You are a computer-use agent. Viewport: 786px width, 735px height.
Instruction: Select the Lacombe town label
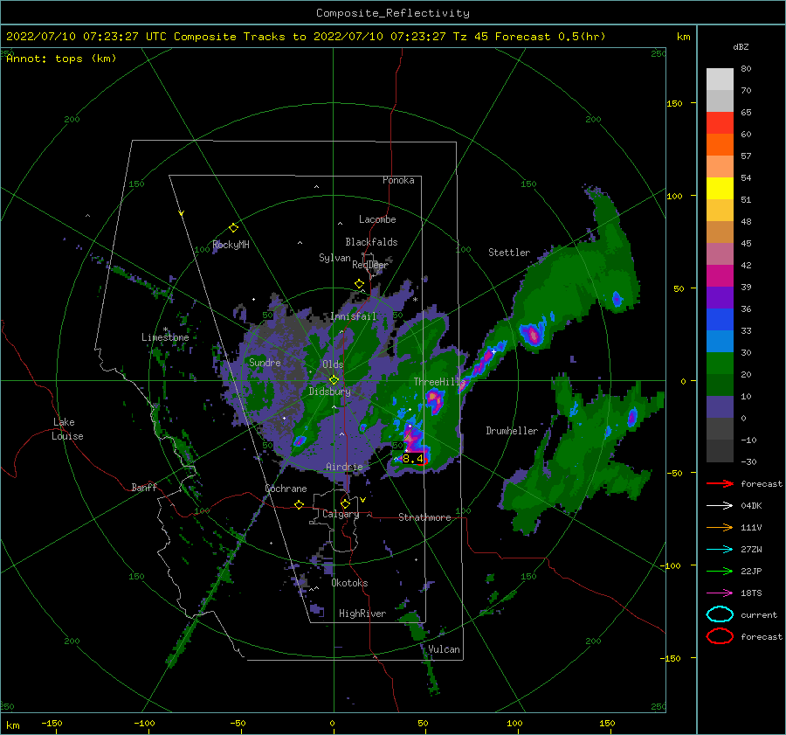tap(377, 219)
